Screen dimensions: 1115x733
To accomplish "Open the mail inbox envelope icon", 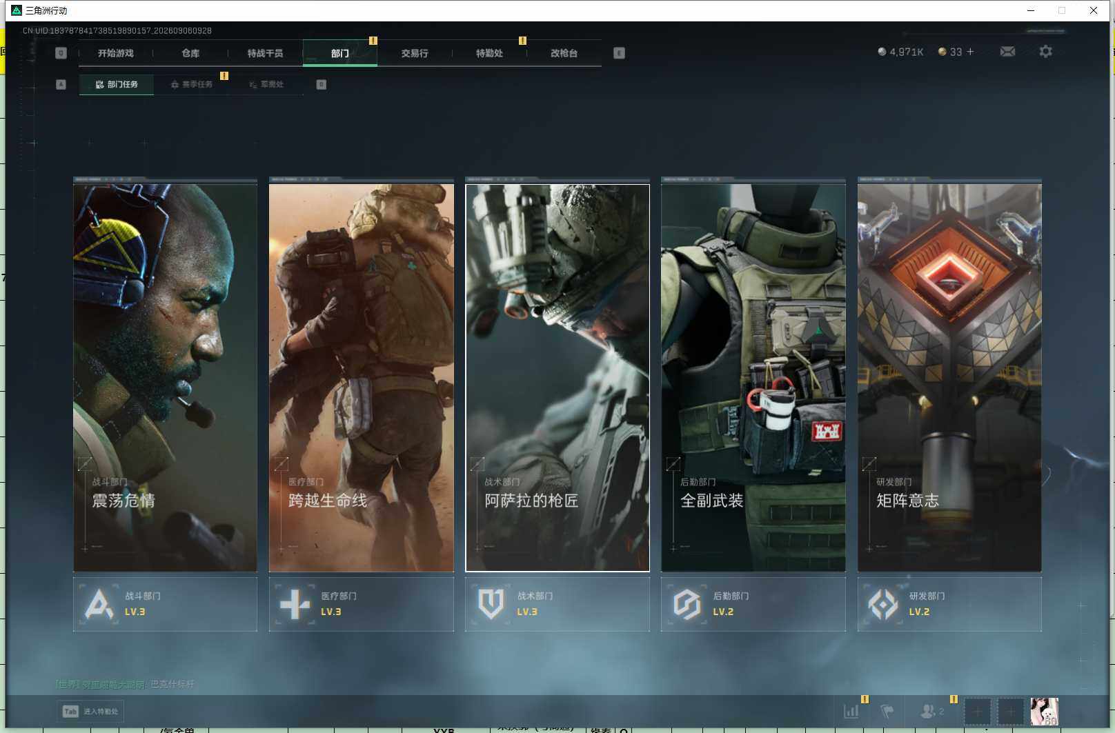I will click(x=1007, y=52).
